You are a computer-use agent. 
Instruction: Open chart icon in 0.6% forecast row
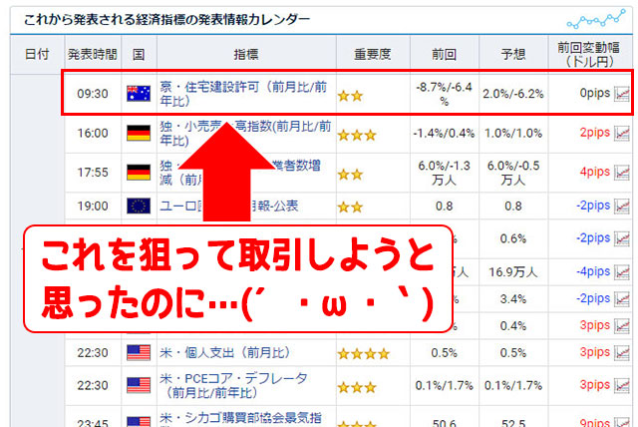pyautogui.click(x=622, y=238)
